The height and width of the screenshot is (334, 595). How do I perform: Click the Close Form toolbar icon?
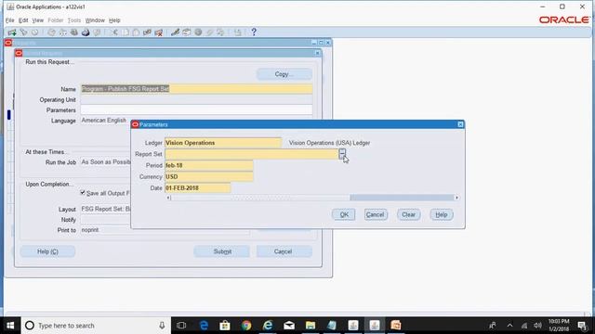(x=97, y=32)
